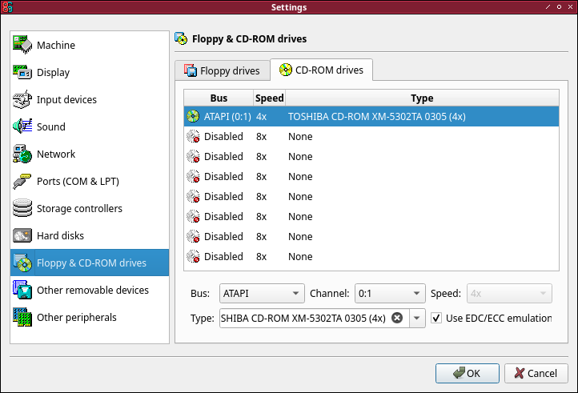This screenshot has height=393, width=578.
Task: Select the Floppy & CD-ROM drives sidebar entry
Action: pos(90,263)
